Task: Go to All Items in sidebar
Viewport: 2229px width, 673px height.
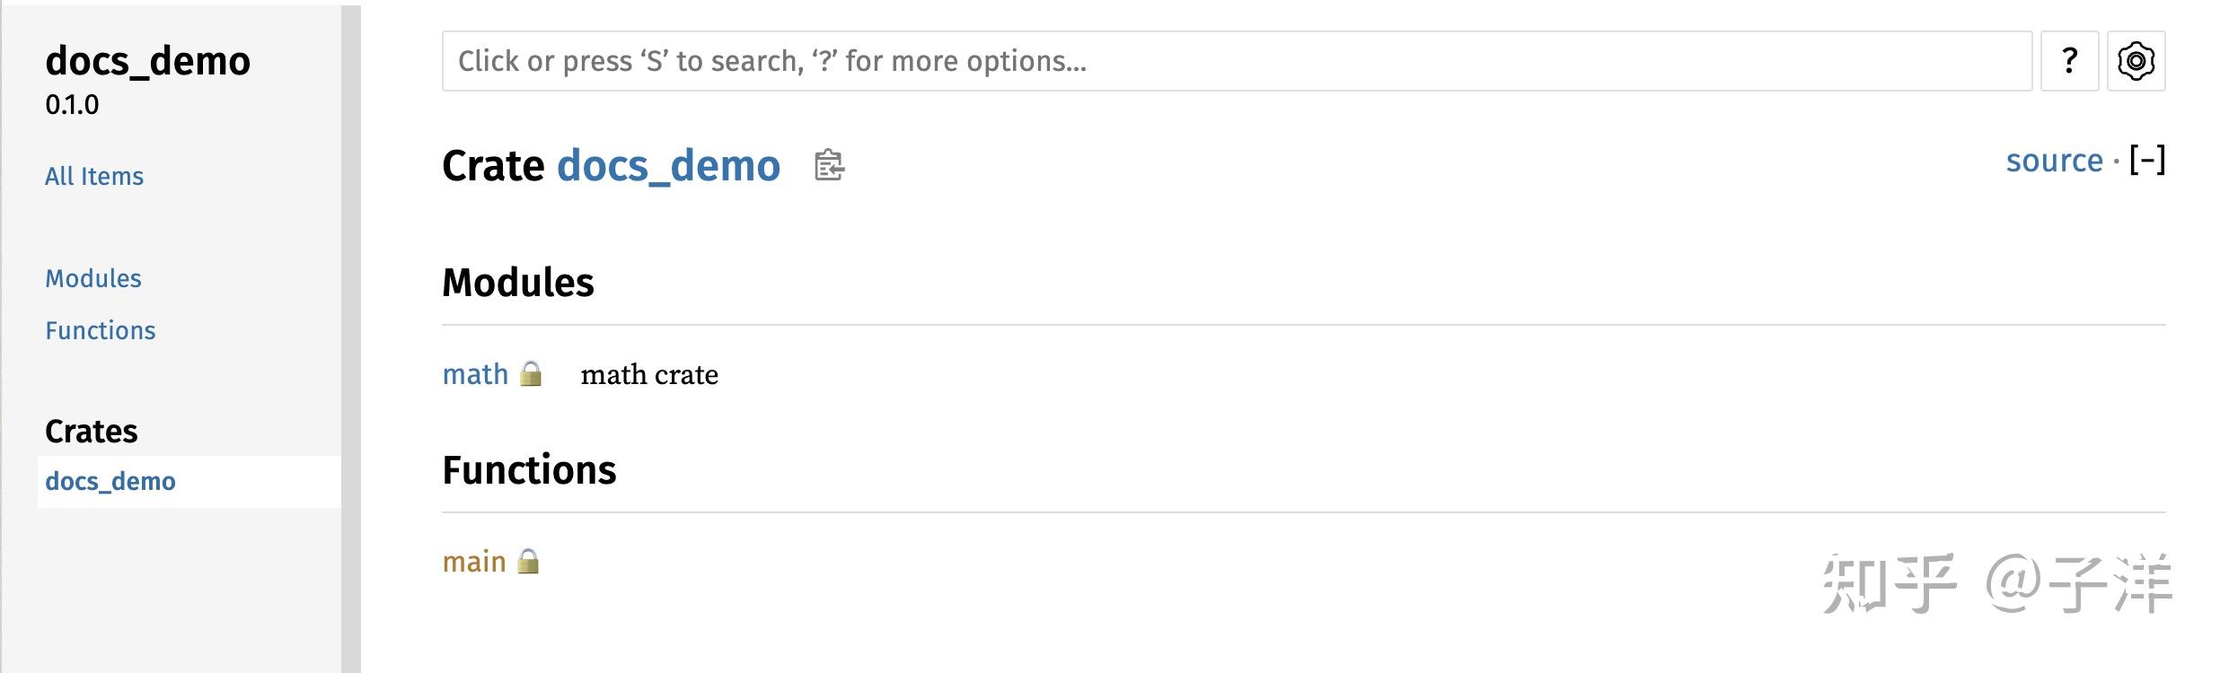Action: (94, 176)
